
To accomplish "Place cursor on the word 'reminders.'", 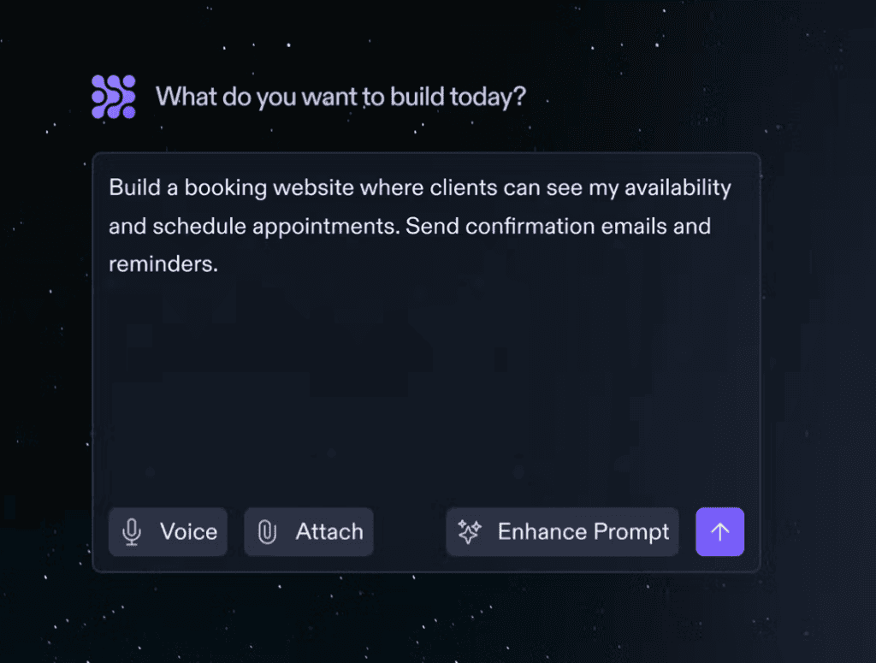I will [x=163, y=264].
